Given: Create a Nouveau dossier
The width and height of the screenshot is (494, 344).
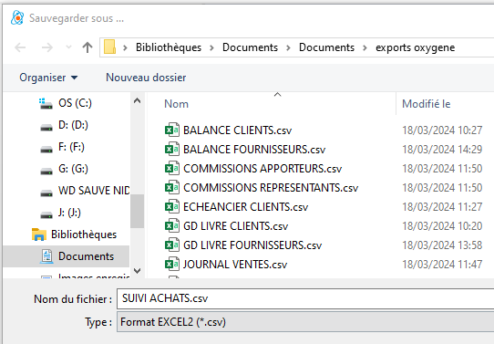Looking at the screenshot, I should (146, 78).
